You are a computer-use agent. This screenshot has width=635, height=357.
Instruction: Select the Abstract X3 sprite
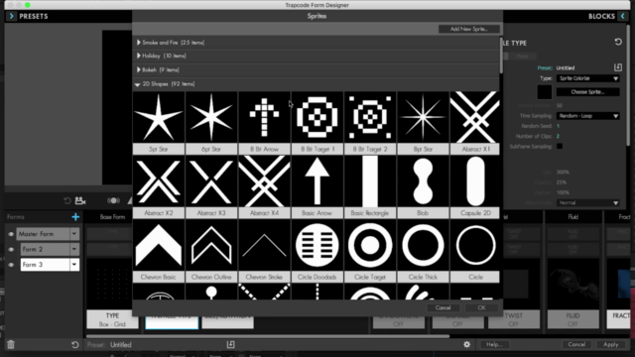(x=211, y=186)
